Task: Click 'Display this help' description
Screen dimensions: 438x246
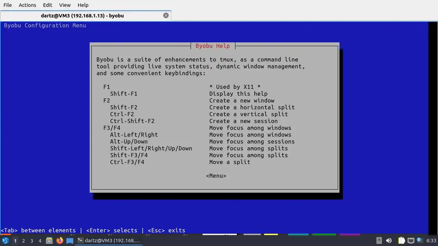Action: tap(238, 94)
